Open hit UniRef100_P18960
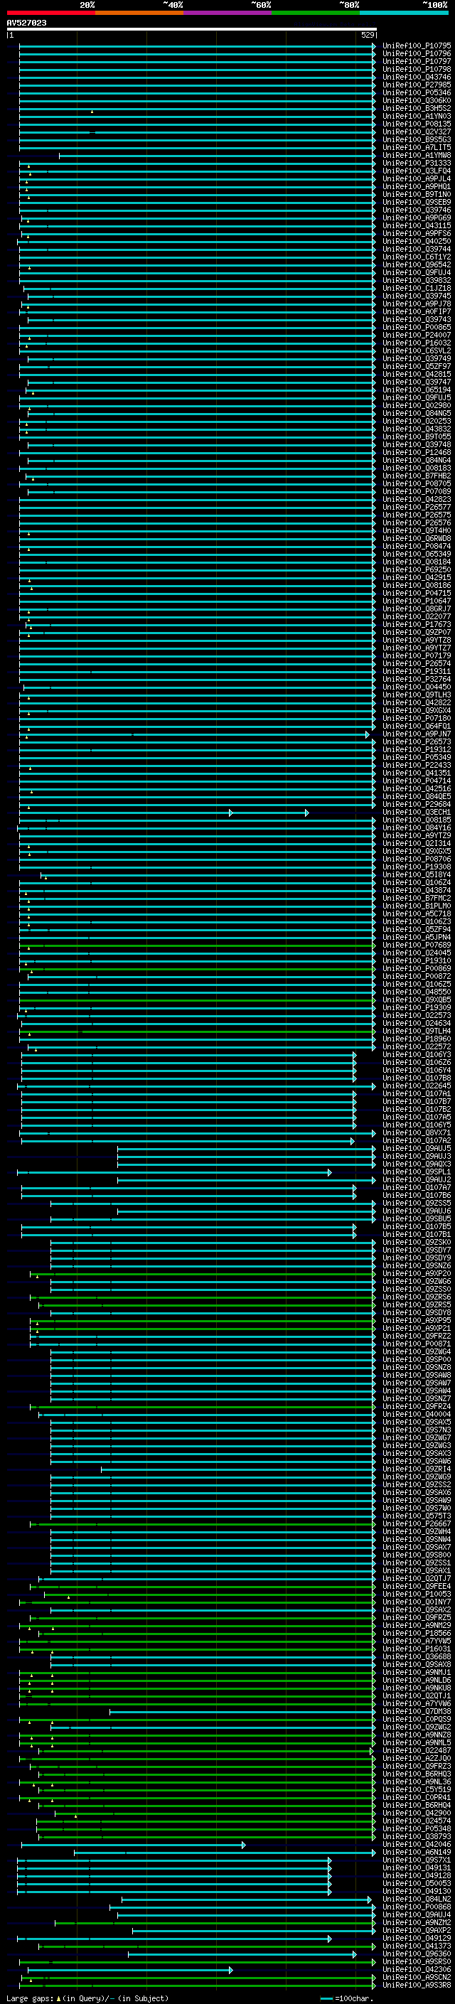The width and height of the screenshot is (455, 2004). 416,1039
